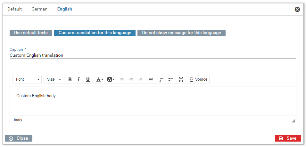The width and height of the screenshot is (306, 147).
Task: Underline the selected text
Action: (88, 79)
